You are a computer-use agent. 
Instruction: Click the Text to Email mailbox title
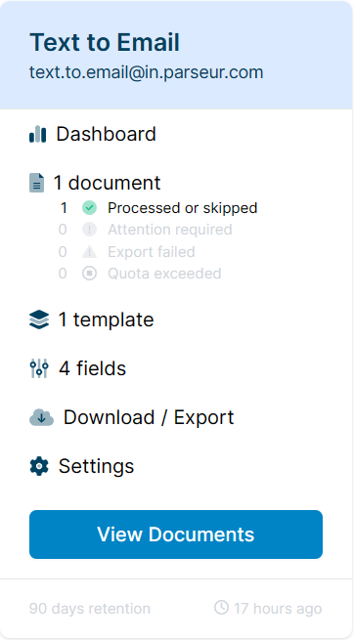tap(105, 42)
